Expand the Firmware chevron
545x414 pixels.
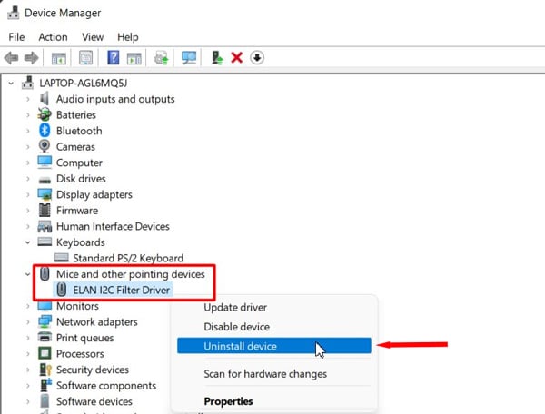28,211
